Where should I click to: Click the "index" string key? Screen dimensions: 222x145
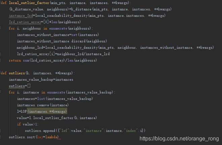[131, 131]
